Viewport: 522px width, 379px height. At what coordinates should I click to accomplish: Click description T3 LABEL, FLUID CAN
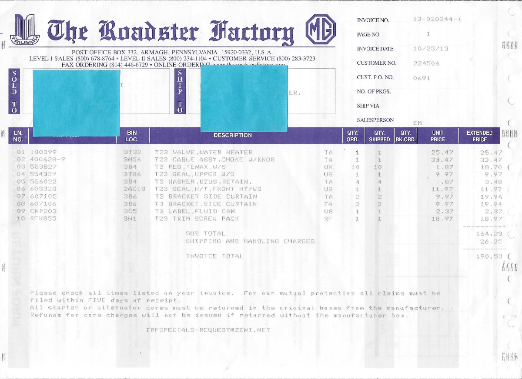click(x=195, y=211)
